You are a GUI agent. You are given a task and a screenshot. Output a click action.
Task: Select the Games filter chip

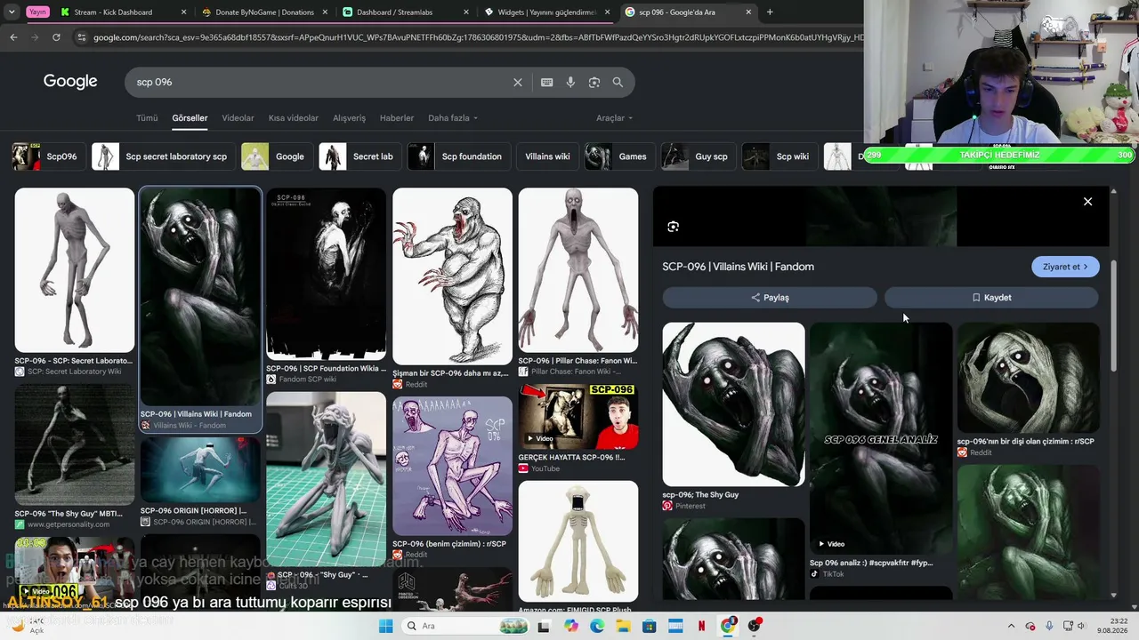(619, 156)
